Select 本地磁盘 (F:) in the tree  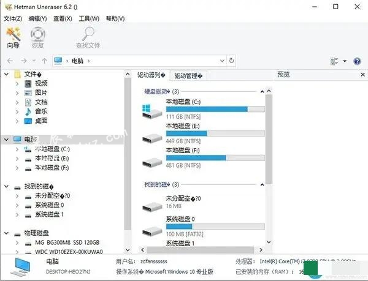pyautogui.click(x=52, y=168)
